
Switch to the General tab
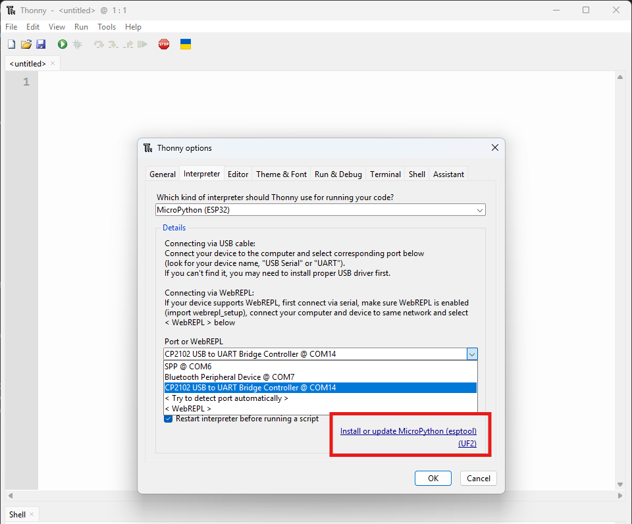point(163,174)
